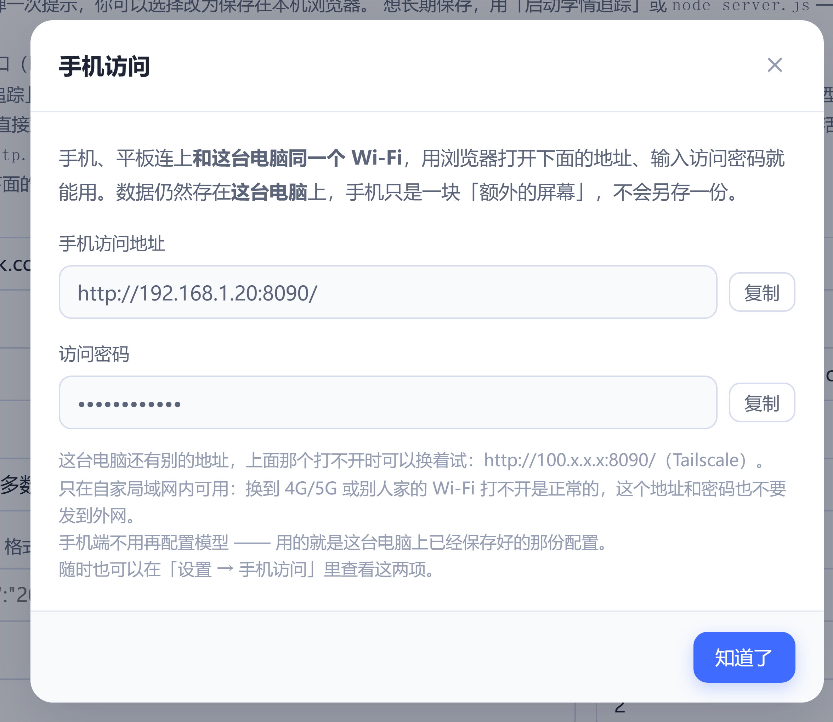Copy the access password
Image resolution: width=833 pixels, height=722 pixels.
761,402
